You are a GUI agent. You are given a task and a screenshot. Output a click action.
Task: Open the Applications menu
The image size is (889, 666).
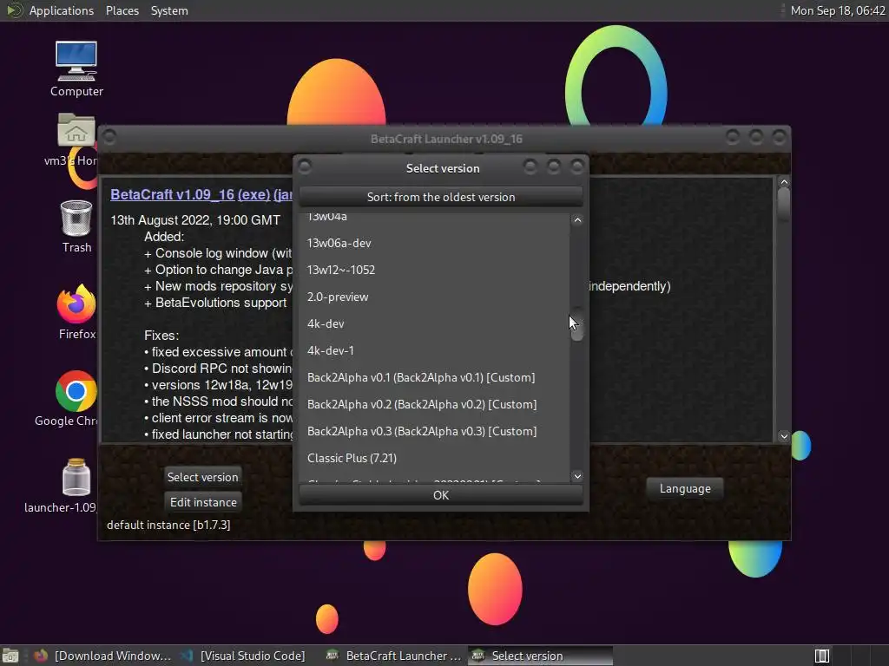tap(62, 10)
